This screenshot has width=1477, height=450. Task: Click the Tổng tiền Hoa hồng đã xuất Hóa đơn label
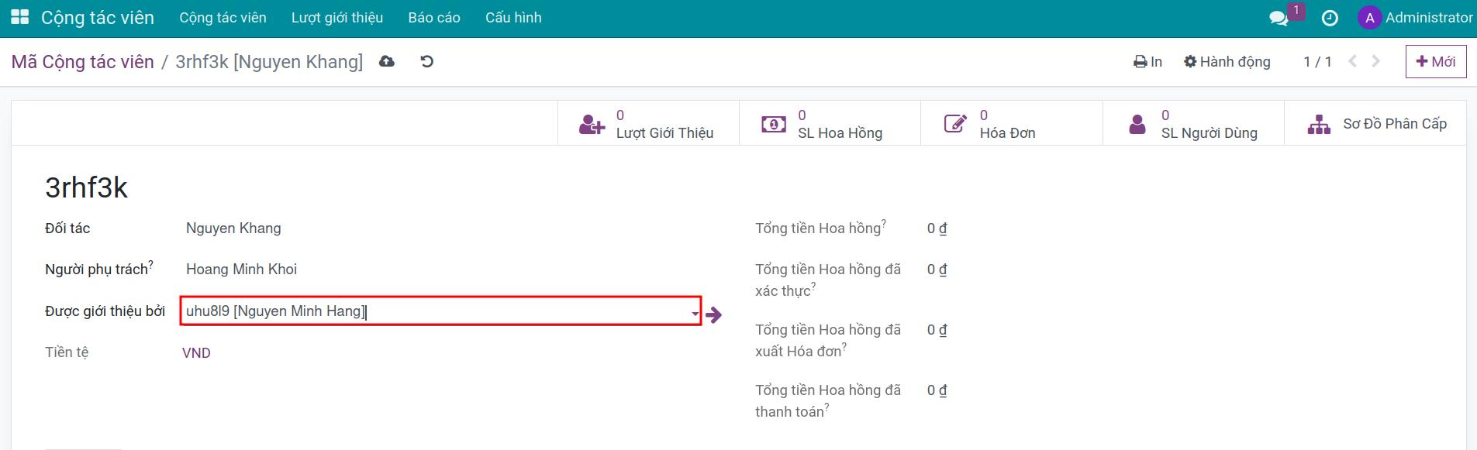828,340
